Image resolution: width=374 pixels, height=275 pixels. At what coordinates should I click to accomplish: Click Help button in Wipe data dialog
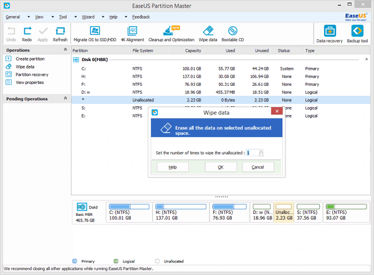[x=173, y=167]
